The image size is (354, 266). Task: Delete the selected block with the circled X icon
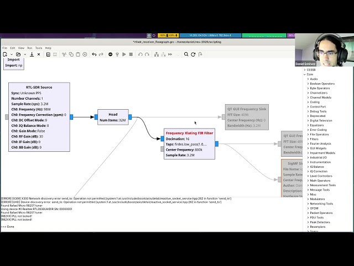pos(85,54)
